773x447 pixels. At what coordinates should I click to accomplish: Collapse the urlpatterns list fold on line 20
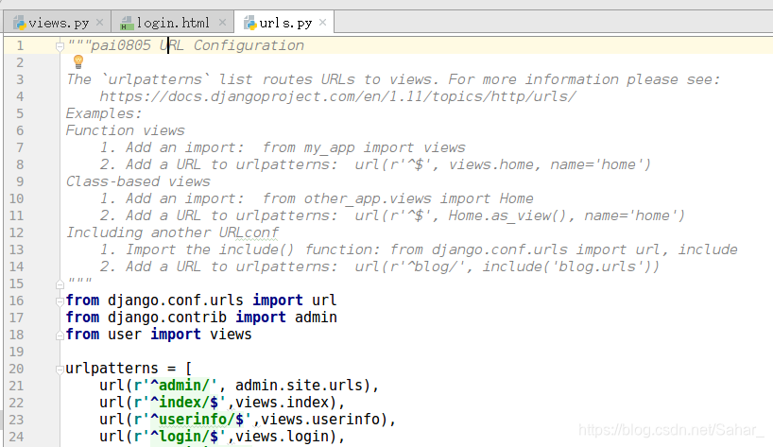[x=60, y=370]
